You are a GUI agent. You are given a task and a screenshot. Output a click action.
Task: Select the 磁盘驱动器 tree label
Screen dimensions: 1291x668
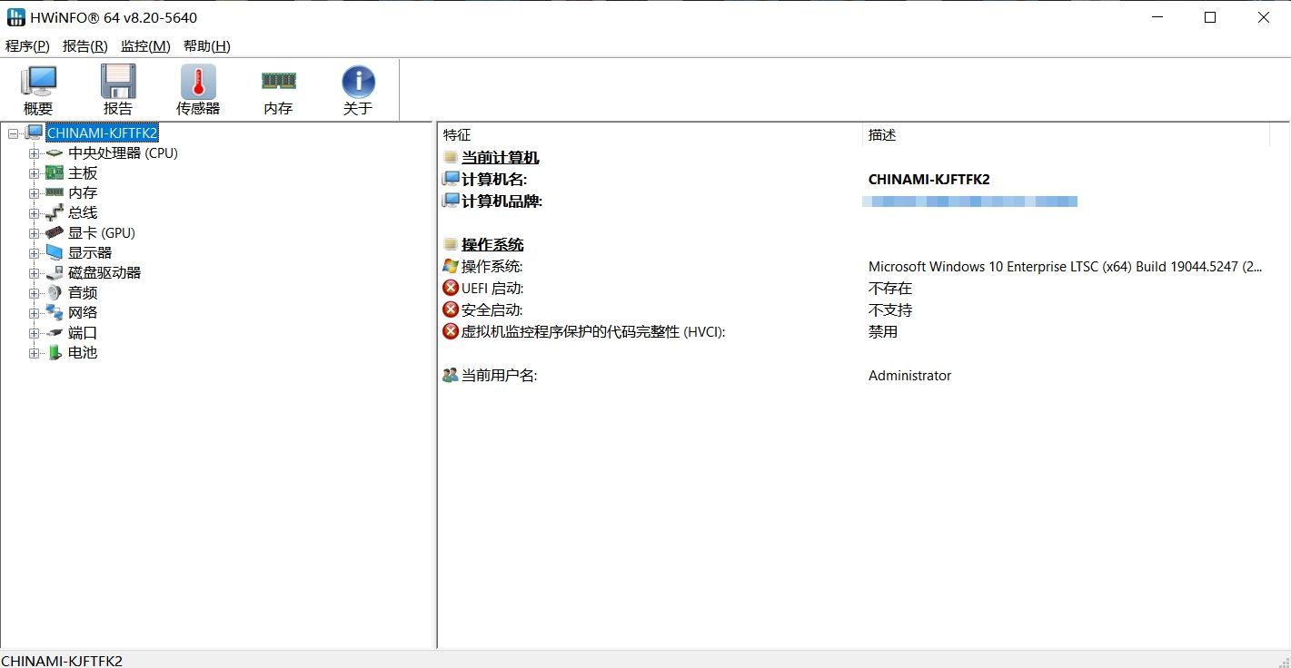(x=104, y=273)
